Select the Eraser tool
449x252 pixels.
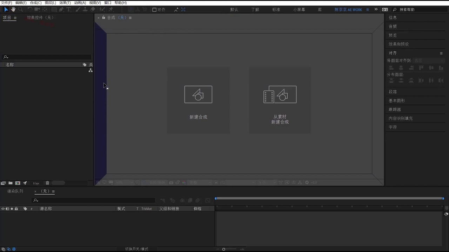point(93,9)
